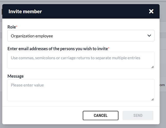Image resolution: width=166 pixels, height=128 pixels.
Task: Select the 'Organization employee' value text
Action: pyautogui.click(x=32, y=36)
